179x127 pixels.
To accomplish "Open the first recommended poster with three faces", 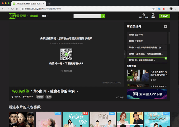I will 22,119.
